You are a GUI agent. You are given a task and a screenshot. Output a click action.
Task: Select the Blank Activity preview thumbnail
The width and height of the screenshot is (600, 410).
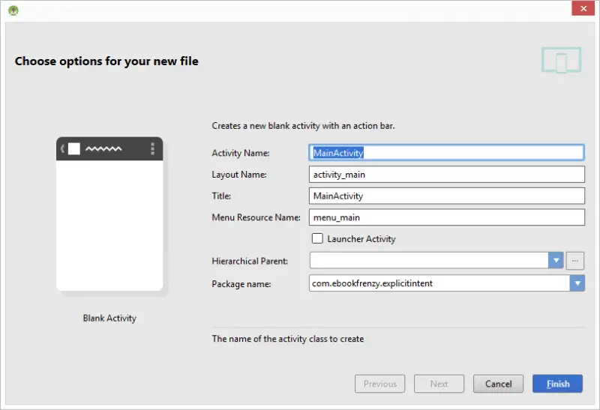(x=109, y=214)
